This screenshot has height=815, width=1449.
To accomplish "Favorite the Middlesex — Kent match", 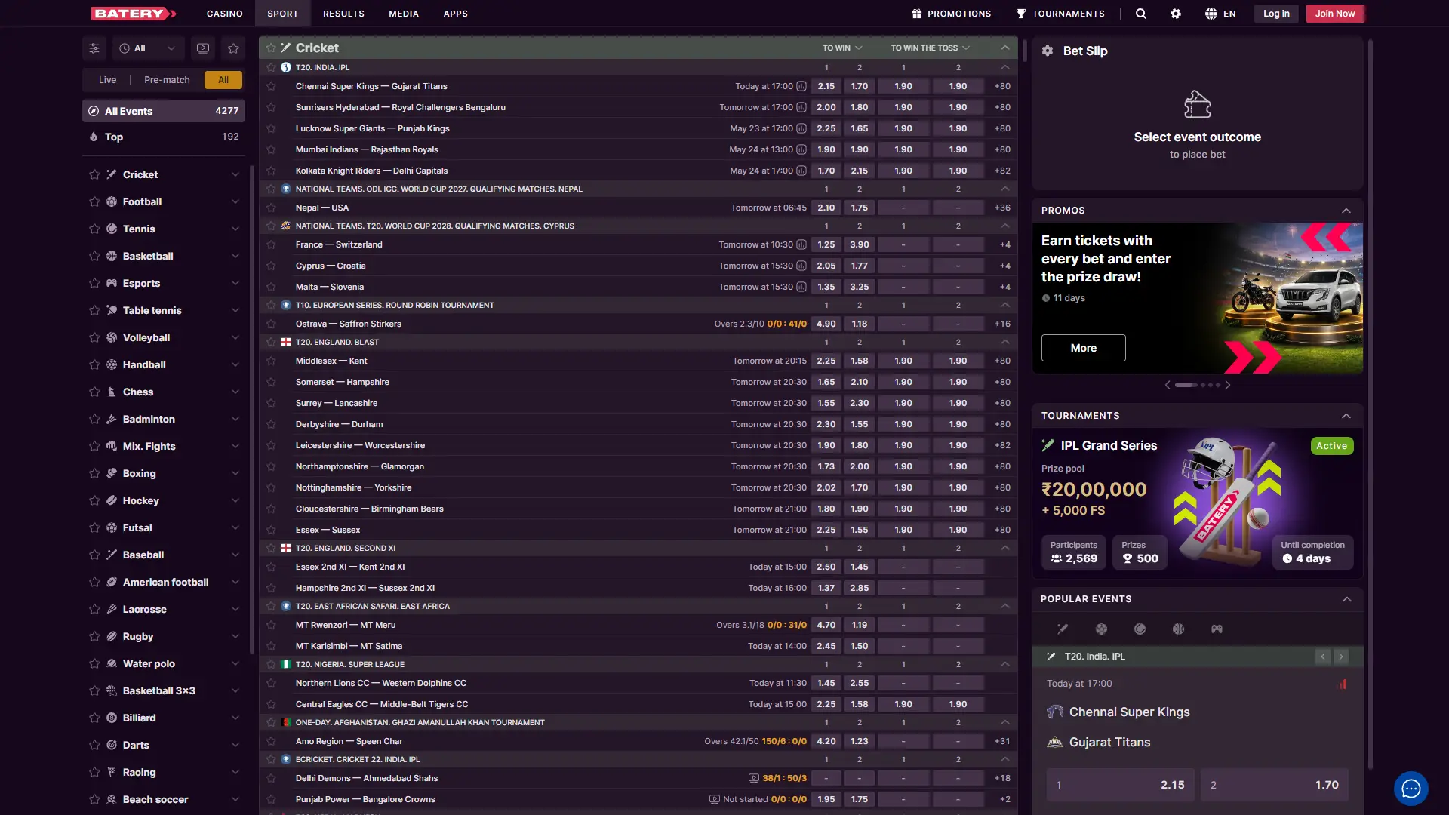I will (271, 361).
